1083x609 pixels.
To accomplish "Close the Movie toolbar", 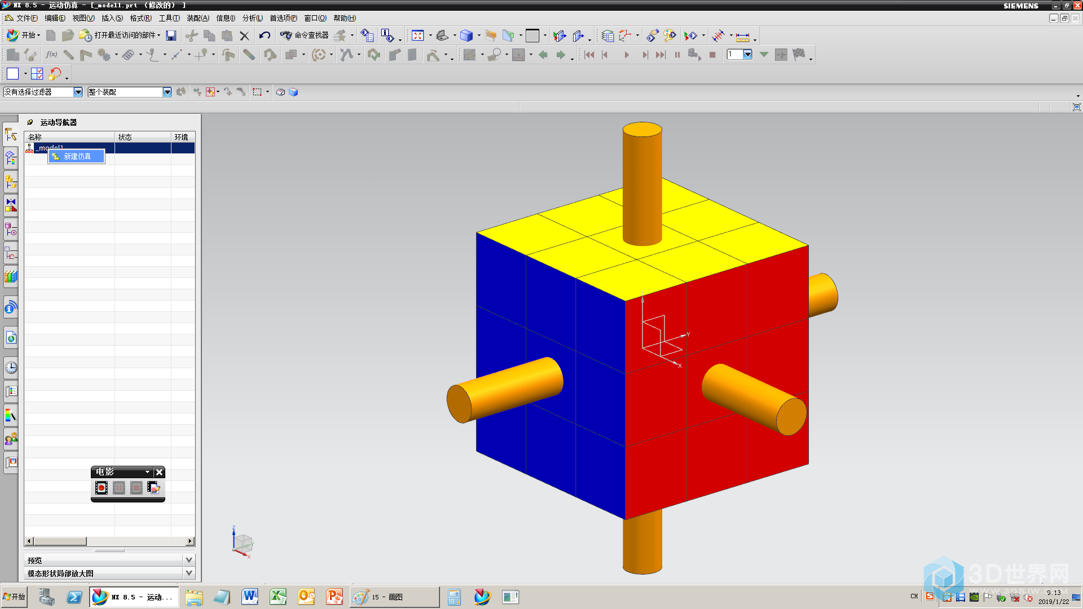I will [x=160, y=472].
